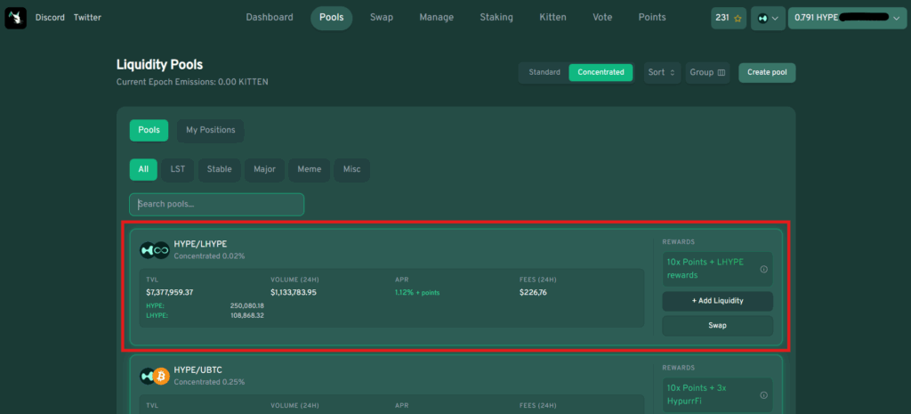The width and height of the screenshot is (911, 414).
Task: Click the TVL value $7,377,959.37
Action: [x=170, y=293]
